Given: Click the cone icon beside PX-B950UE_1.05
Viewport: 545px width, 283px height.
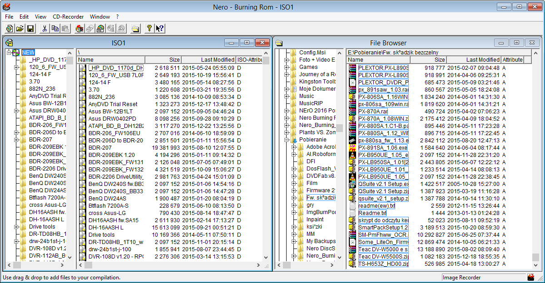Looking at the screenshot, I should [352, 155].
